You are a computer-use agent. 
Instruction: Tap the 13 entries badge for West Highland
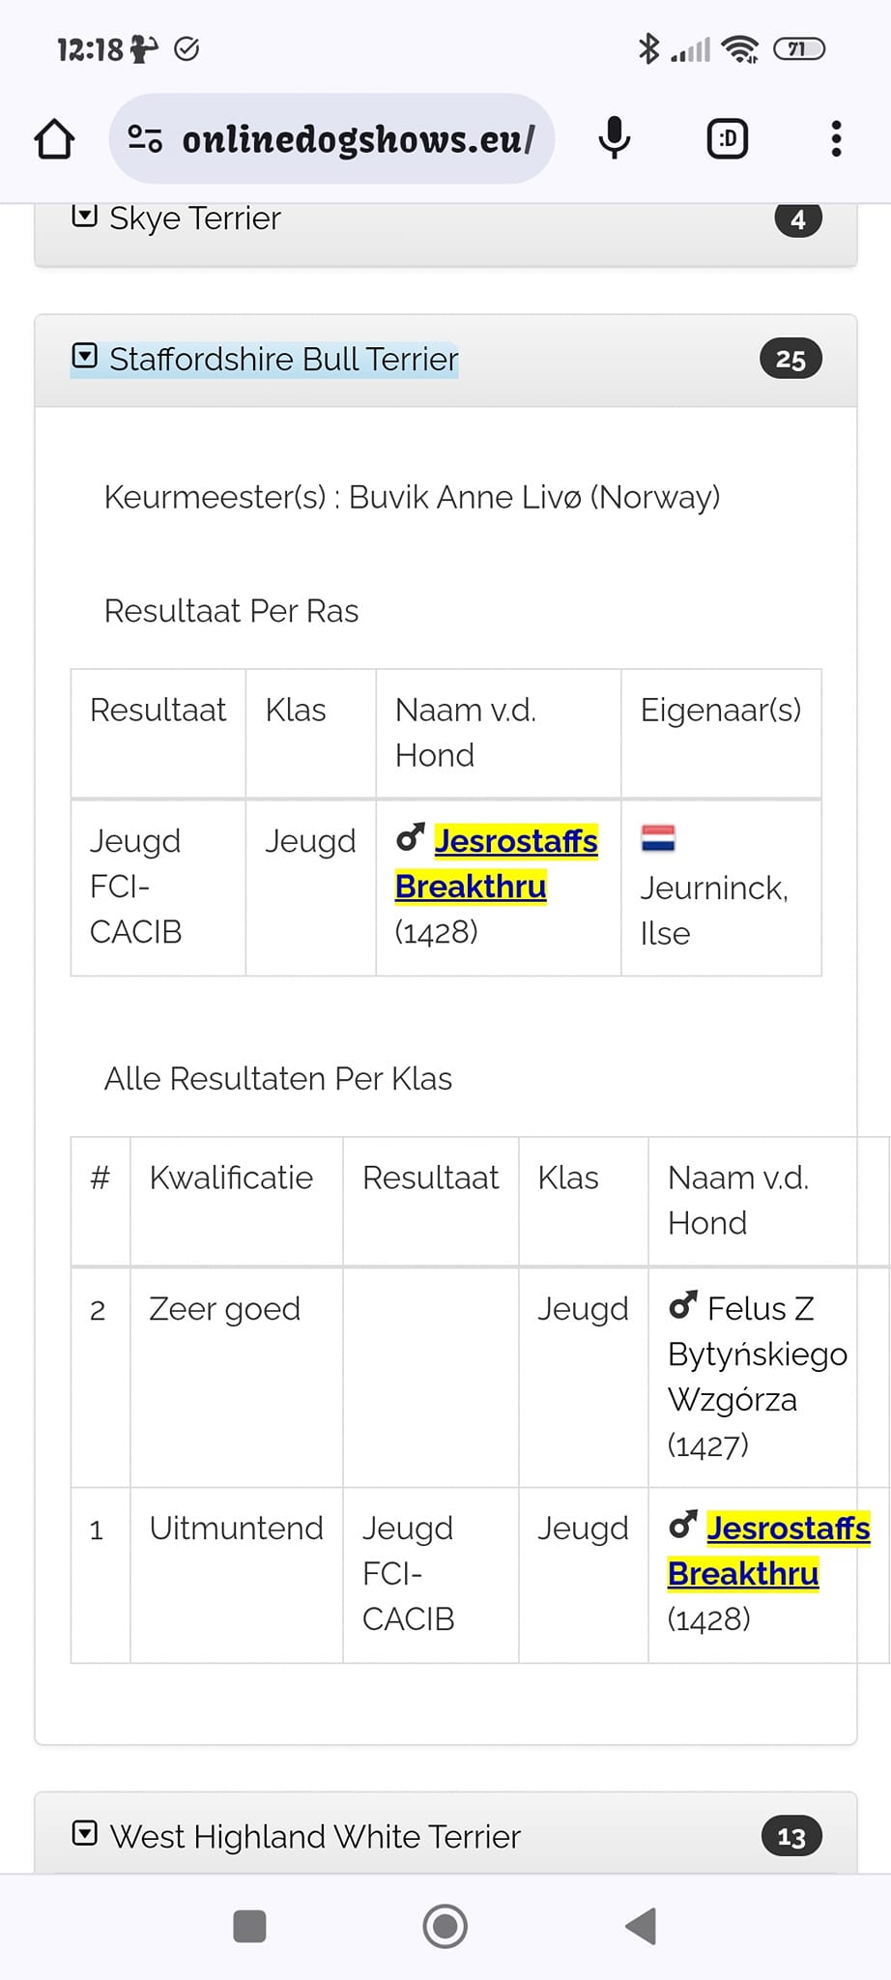pos(791,1836)
